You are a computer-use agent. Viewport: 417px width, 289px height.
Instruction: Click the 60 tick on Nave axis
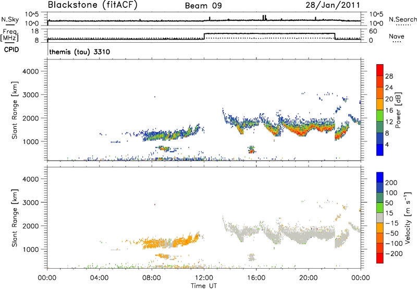click(x=373, y=31)
